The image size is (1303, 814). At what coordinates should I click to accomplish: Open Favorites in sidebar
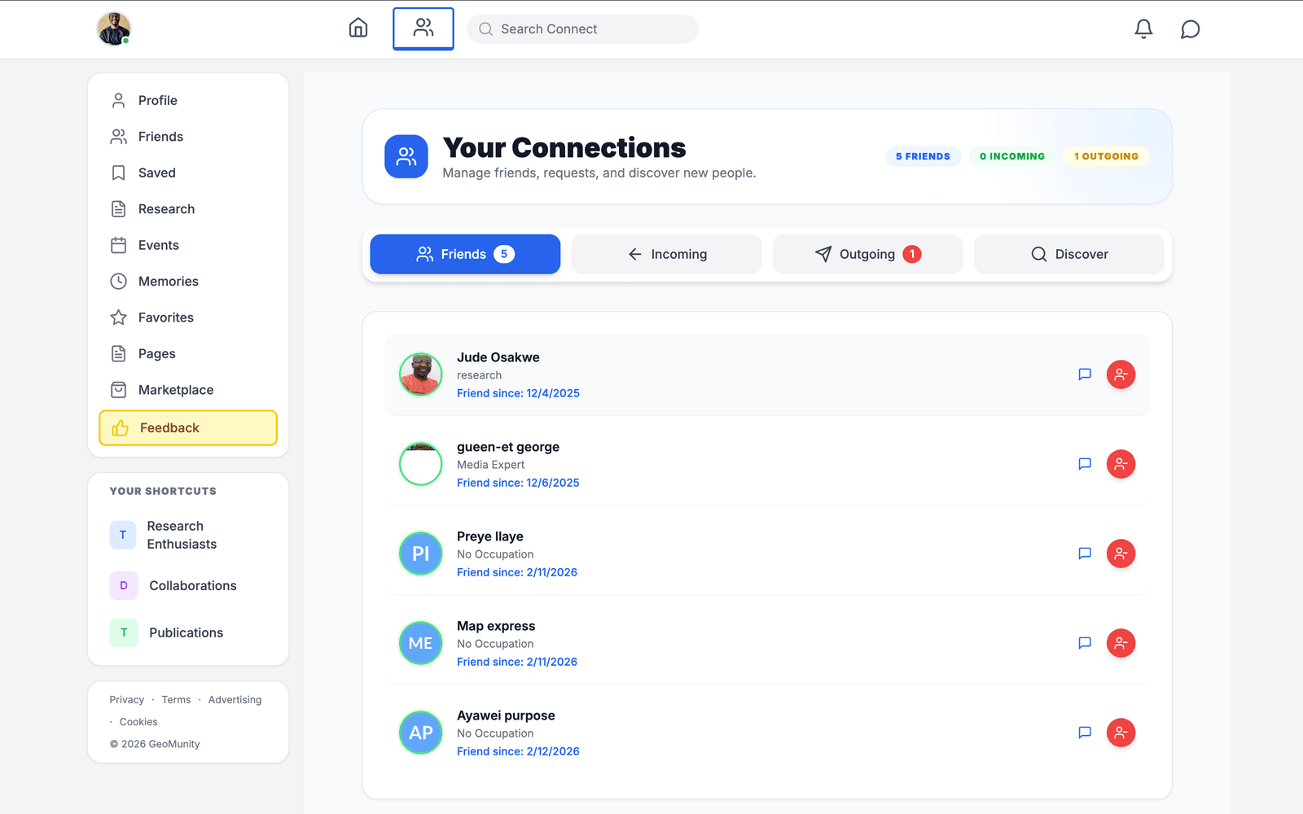(188, 317)
